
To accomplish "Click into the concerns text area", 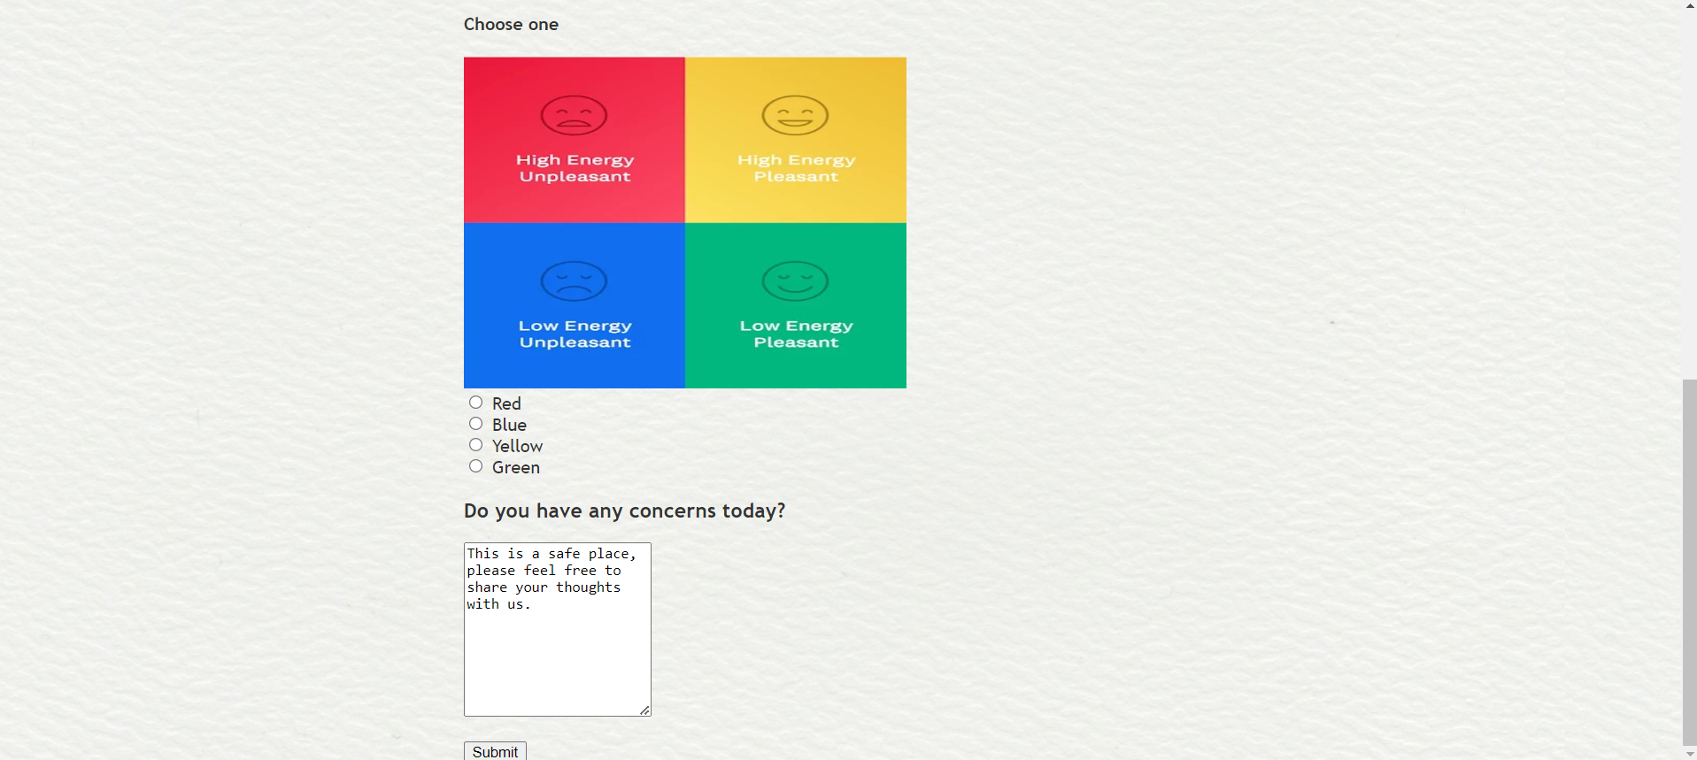I will [x=558, y=629].
